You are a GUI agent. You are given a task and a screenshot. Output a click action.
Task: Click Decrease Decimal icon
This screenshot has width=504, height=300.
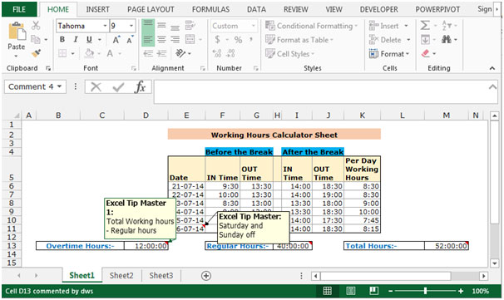point(230,53)
